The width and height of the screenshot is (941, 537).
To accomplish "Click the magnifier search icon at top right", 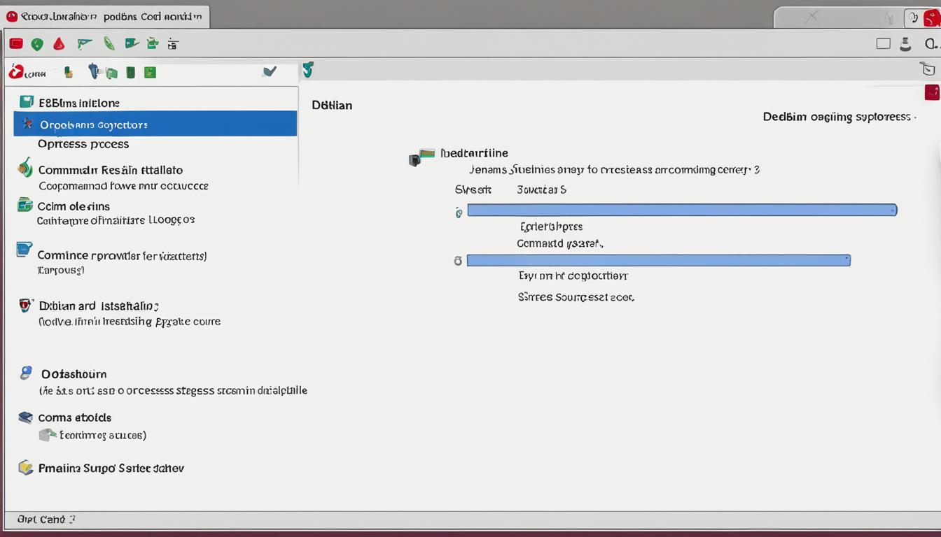I will (x=930, y=44).
